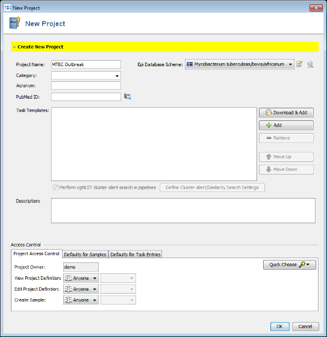The height and width of the screenshot is (337, 327).
Task: Switch to Project Access Control tab
Action: (x=36, y=254)
